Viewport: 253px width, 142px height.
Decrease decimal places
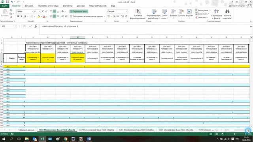click(x=126, y=16)
